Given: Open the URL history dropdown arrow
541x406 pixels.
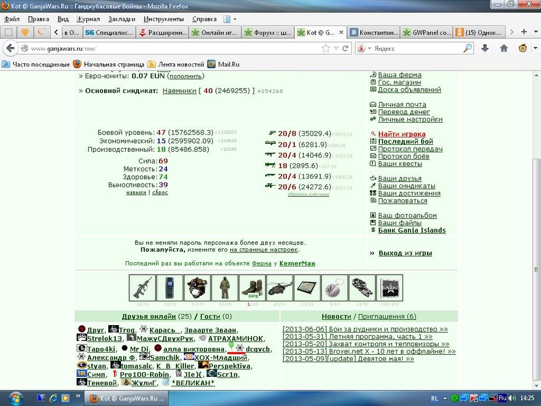Looking at the screenshot, I should point(336,48).
